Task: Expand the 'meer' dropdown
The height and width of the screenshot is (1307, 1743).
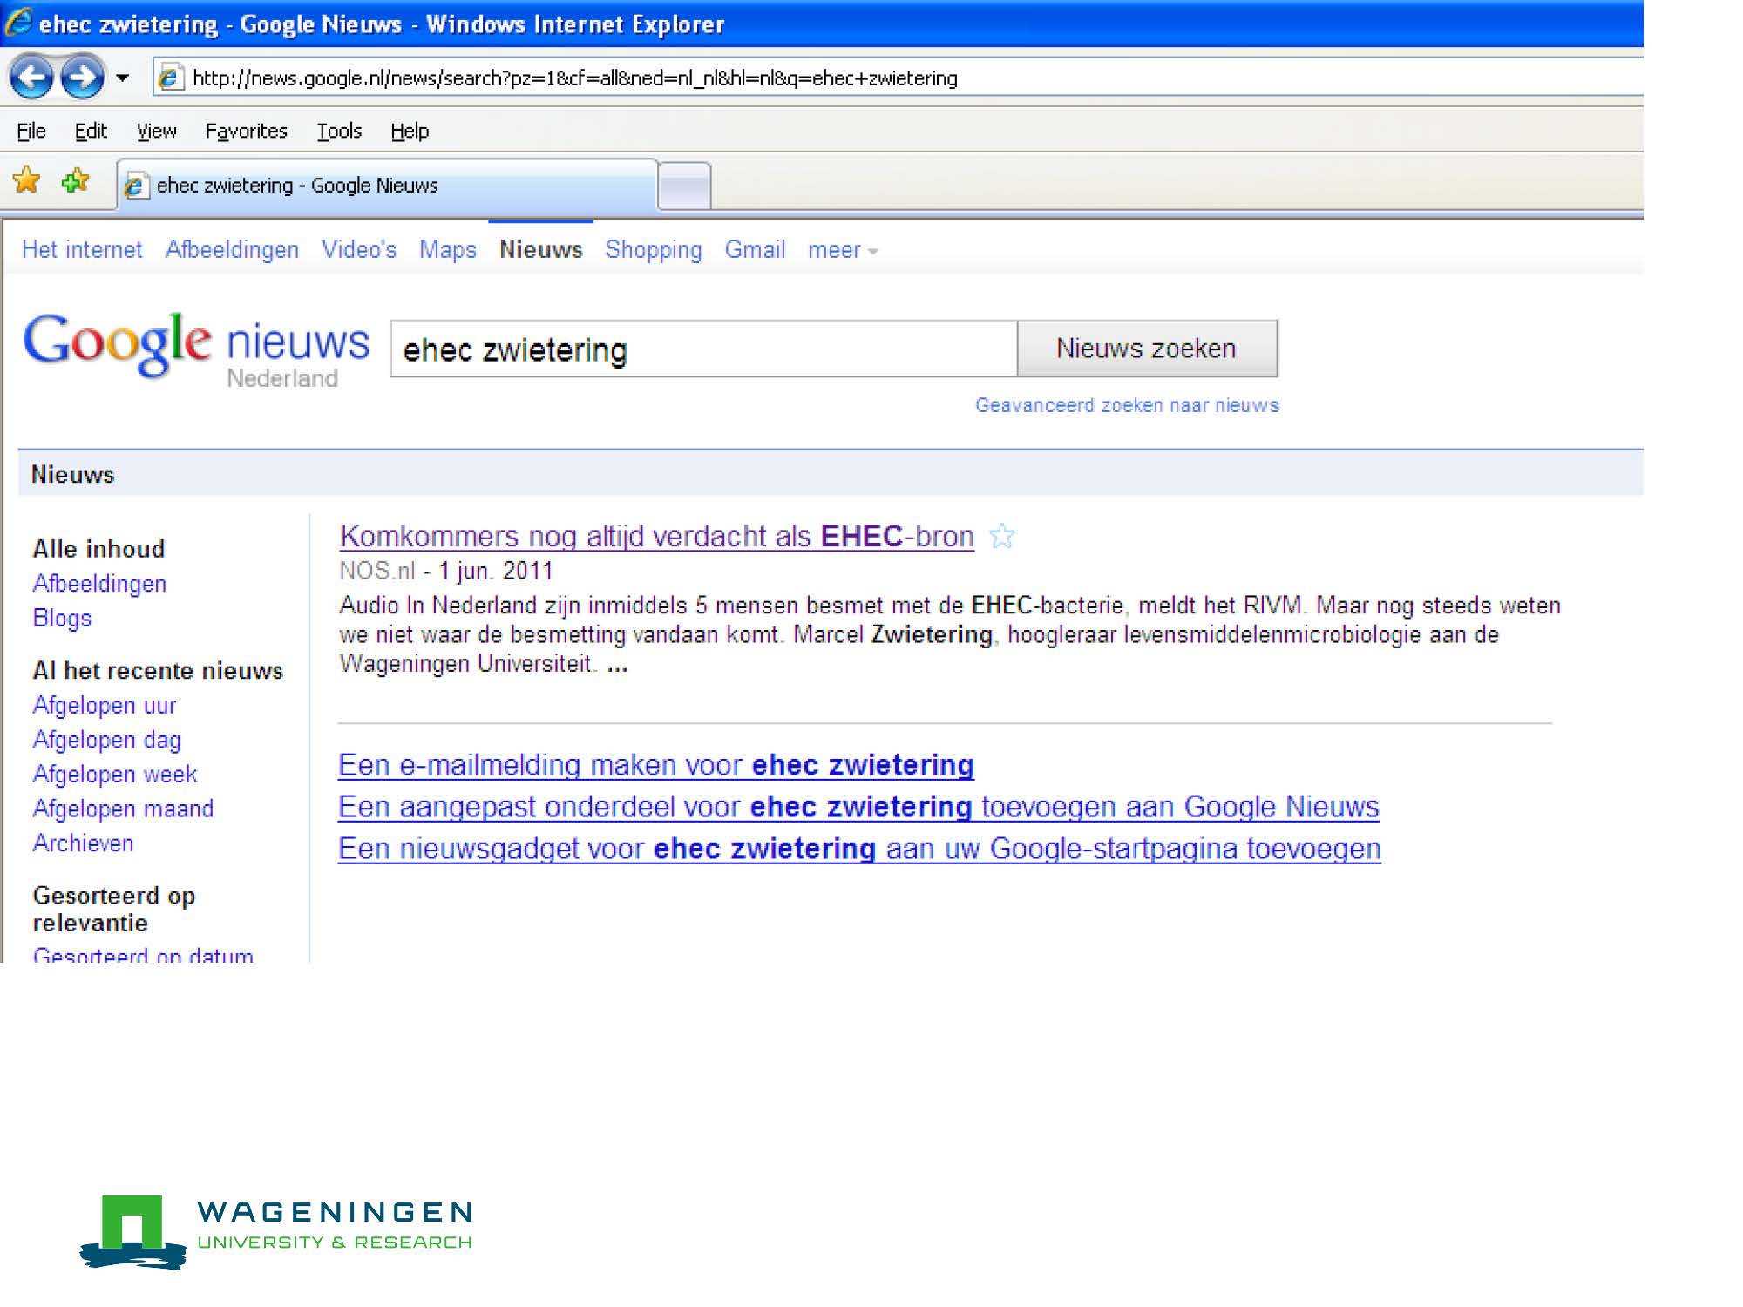Action: (x=843, y=251)
